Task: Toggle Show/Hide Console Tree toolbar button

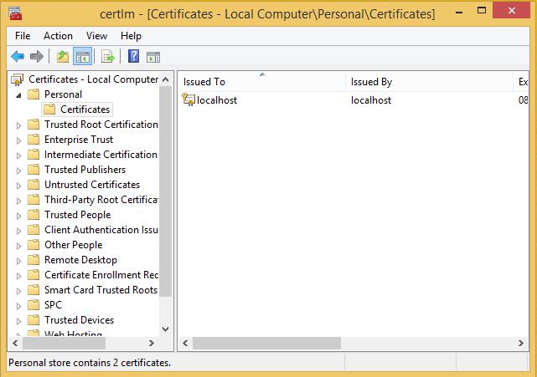Action: pyautogui.click(x=83, y=57)
